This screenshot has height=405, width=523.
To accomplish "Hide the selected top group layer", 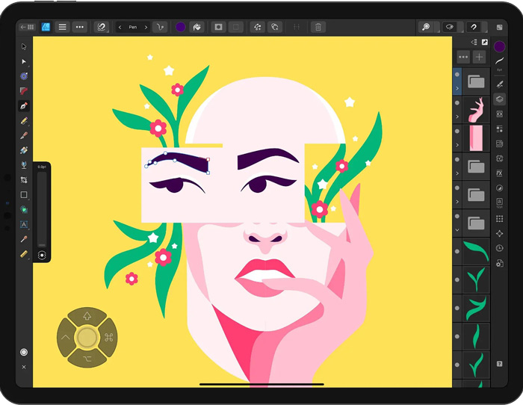I will pos(457,75).
